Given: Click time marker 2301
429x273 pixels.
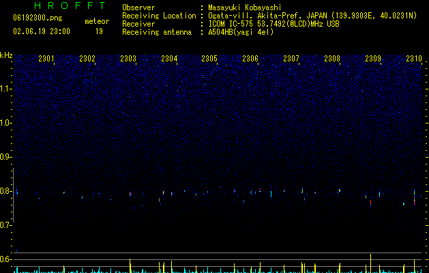Looking at the screenshot, I should tap(46, 59).
